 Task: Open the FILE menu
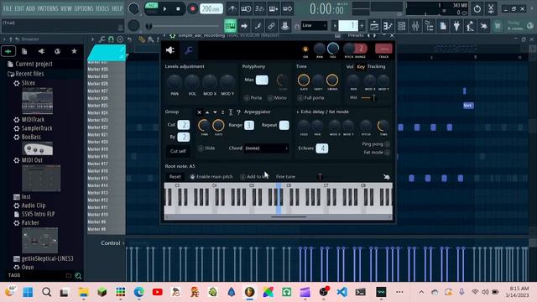[x=8, y=8]
